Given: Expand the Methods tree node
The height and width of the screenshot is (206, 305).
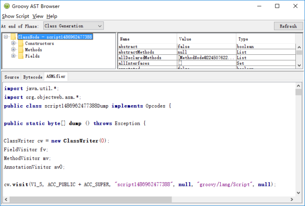Looking at the screenshot, I should click(x=13, y=49).
